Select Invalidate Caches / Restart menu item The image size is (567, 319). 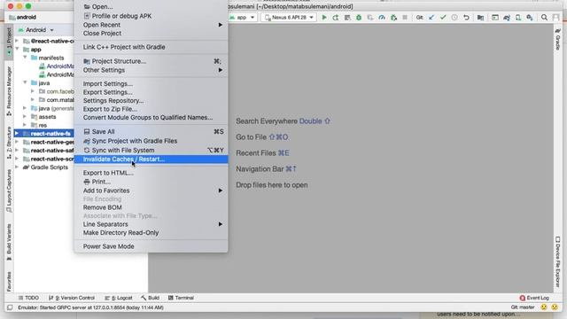(151, 159)
